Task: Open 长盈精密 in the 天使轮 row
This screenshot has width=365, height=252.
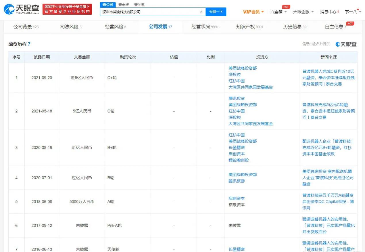Action: coord(237,249)
